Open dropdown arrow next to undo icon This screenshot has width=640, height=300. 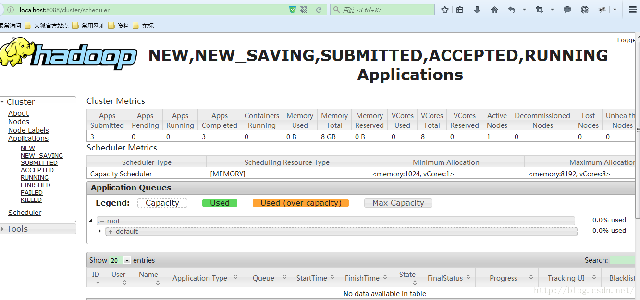[524, 10]
